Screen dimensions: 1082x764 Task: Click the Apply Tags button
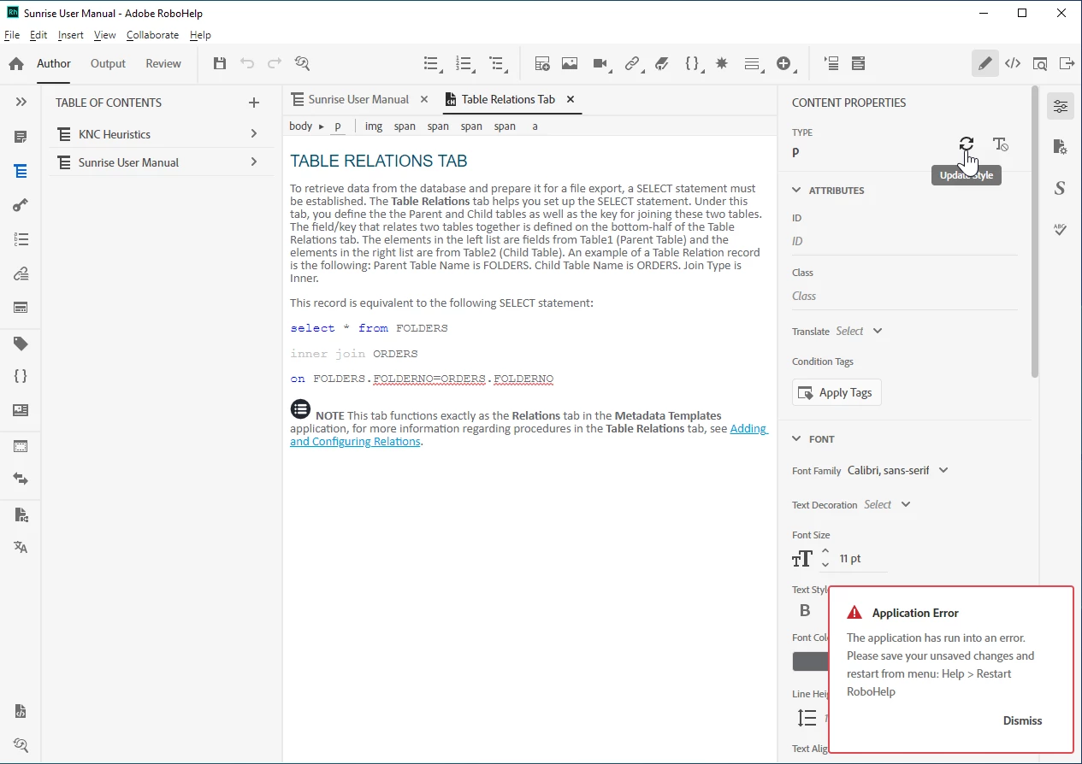(837, 392)
